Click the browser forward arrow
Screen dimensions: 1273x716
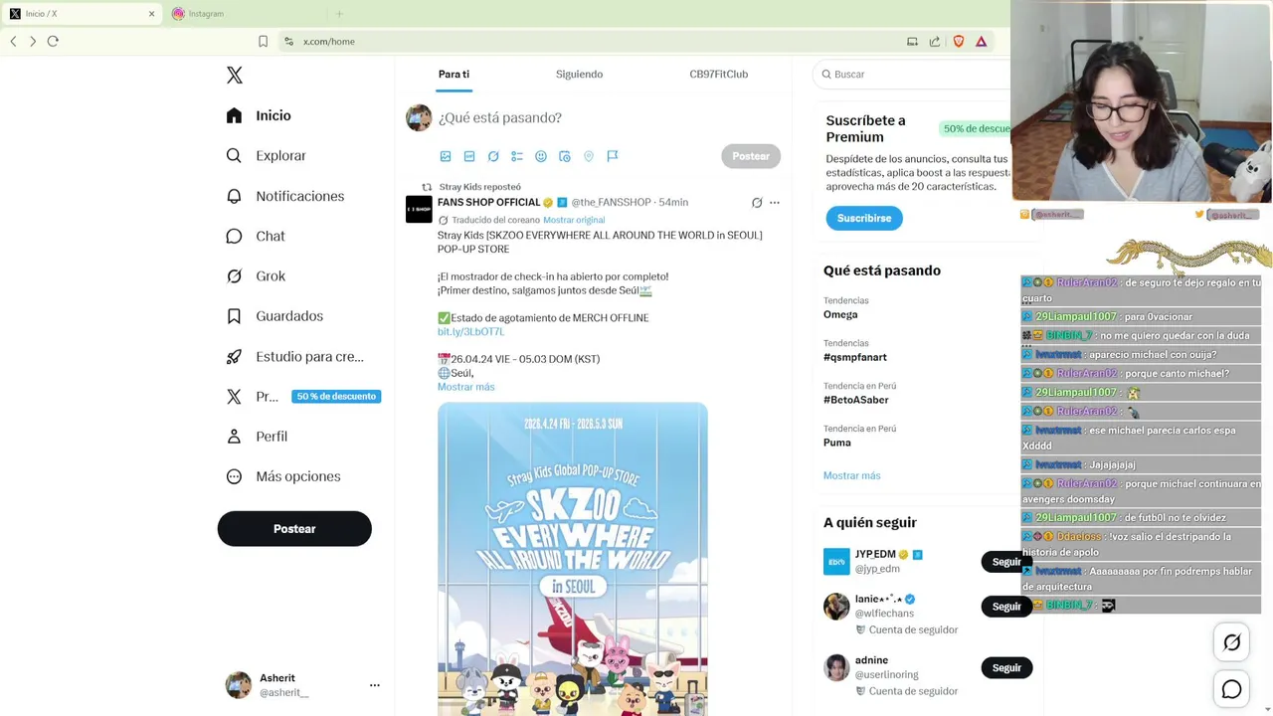point(33,41)
